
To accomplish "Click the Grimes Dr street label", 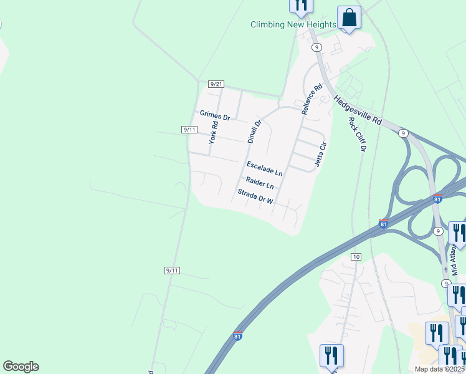I will point(215,115).
